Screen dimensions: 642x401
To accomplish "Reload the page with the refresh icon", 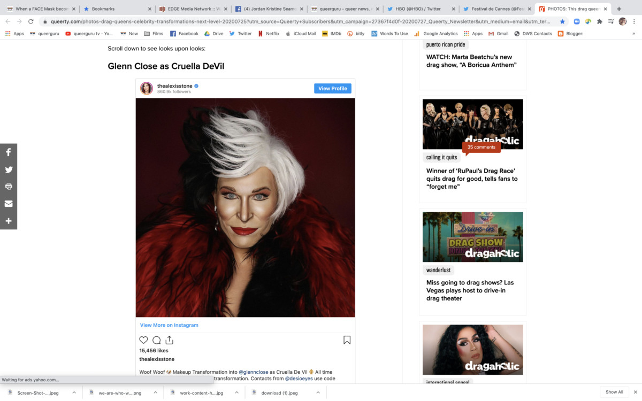I will [x=31, y=21].
